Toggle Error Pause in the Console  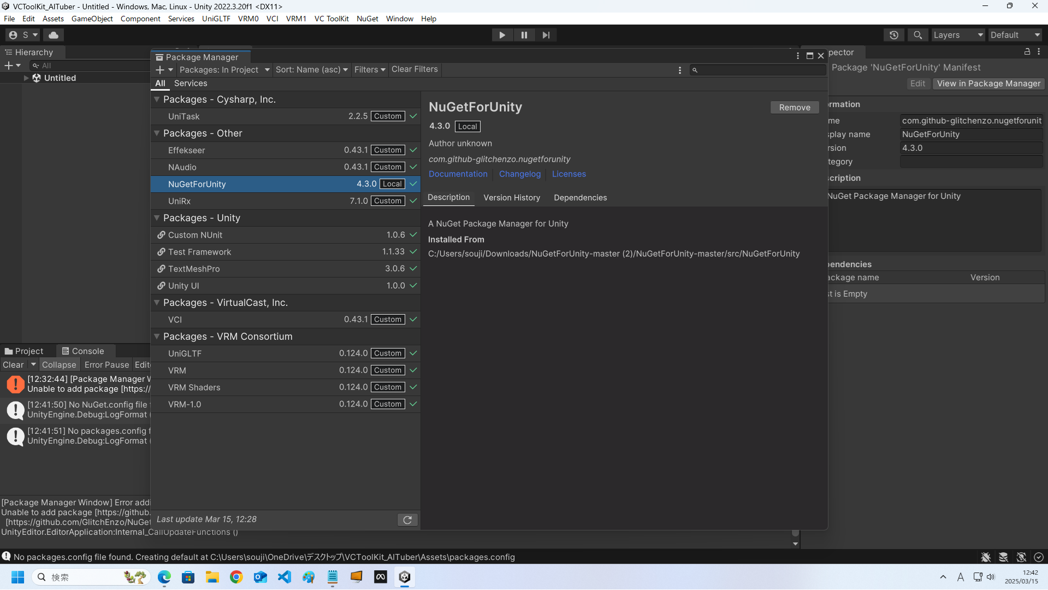pos(107,365)
